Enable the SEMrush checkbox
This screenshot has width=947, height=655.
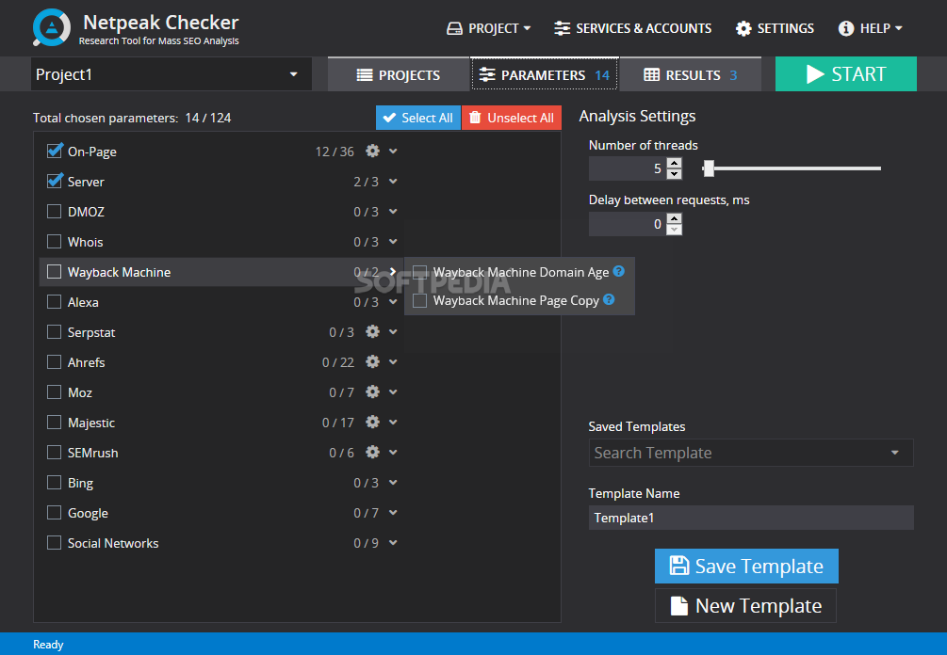tap(55, 453)
